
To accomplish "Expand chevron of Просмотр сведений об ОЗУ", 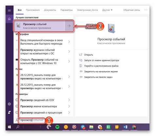I will click(69, 100).
